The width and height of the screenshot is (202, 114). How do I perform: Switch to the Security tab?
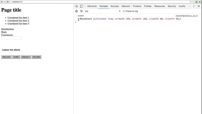click(x=172, y=6)
